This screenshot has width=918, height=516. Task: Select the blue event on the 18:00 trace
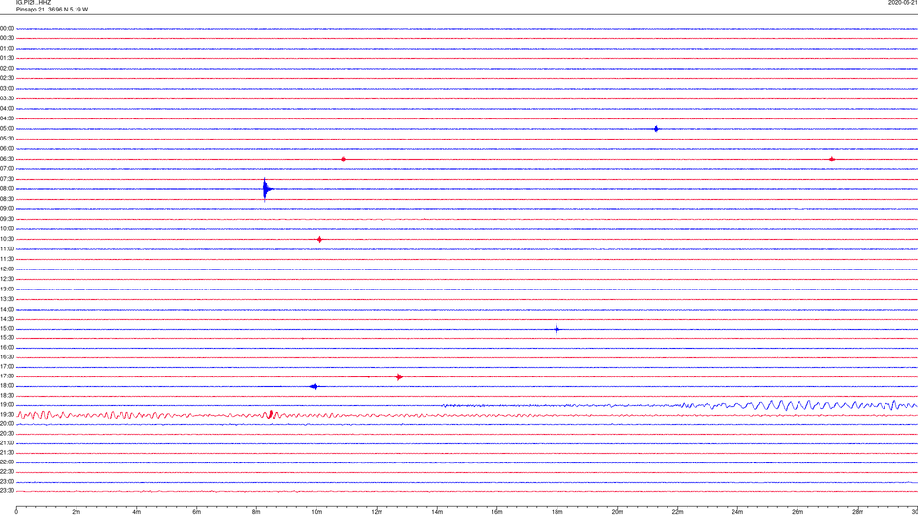[x=315, y=386]
